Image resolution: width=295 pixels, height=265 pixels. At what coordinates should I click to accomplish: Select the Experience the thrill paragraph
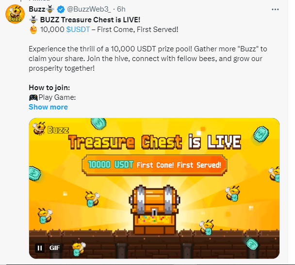click(x=148, y=59)
